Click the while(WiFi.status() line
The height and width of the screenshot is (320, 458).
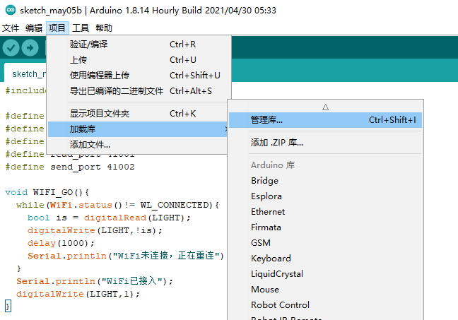tap(117, 206)
